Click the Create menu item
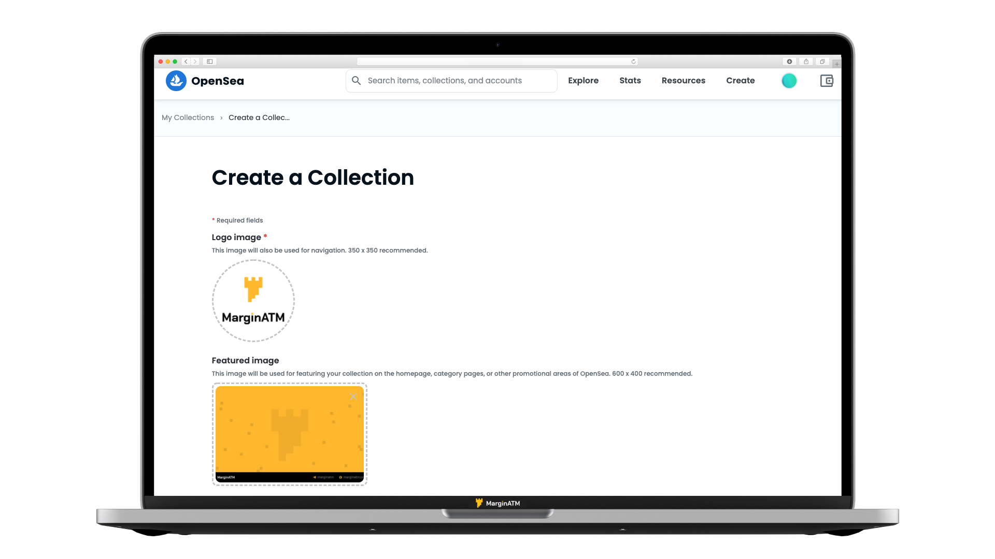Screen dimensions: 995x559 740,80
